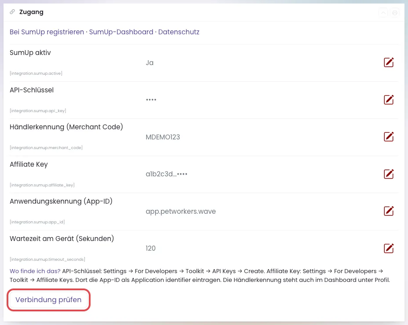Edit the API-Schlüssel value
Image resolution: width=408 pixels, height=325 pixels.
click(389, 100)
